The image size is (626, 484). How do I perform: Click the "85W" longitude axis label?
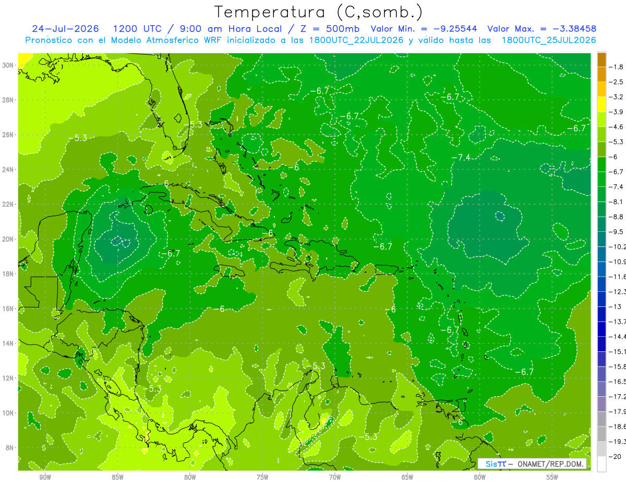coord(117,477)
